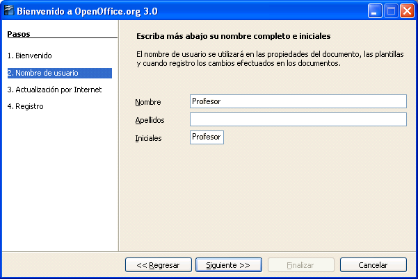
Task: Click the Iniciales label
Action: click(148, 139)
